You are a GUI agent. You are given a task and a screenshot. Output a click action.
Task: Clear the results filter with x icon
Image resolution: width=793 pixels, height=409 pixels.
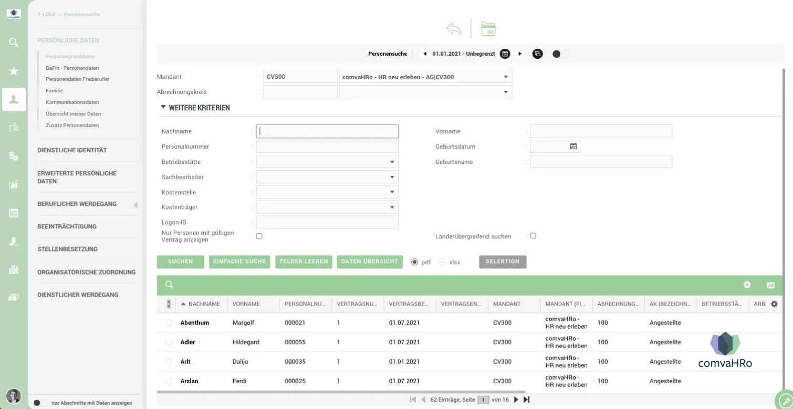click(747, 285)
